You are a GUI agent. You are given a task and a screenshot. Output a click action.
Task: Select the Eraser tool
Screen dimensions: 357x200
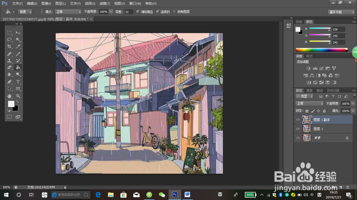tap(9, 67)
